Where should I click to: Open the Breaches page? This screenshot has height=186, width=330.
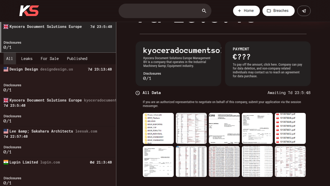(278, 11)
